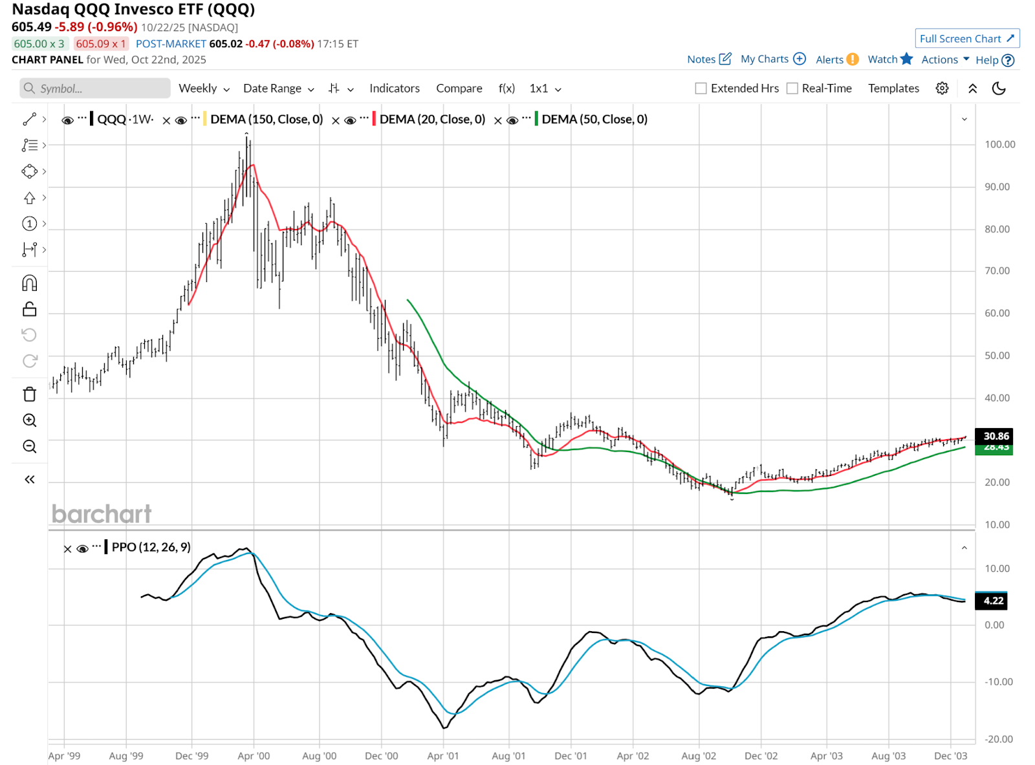Click the yellow DEMA 150 color swatch

point(205,119)
